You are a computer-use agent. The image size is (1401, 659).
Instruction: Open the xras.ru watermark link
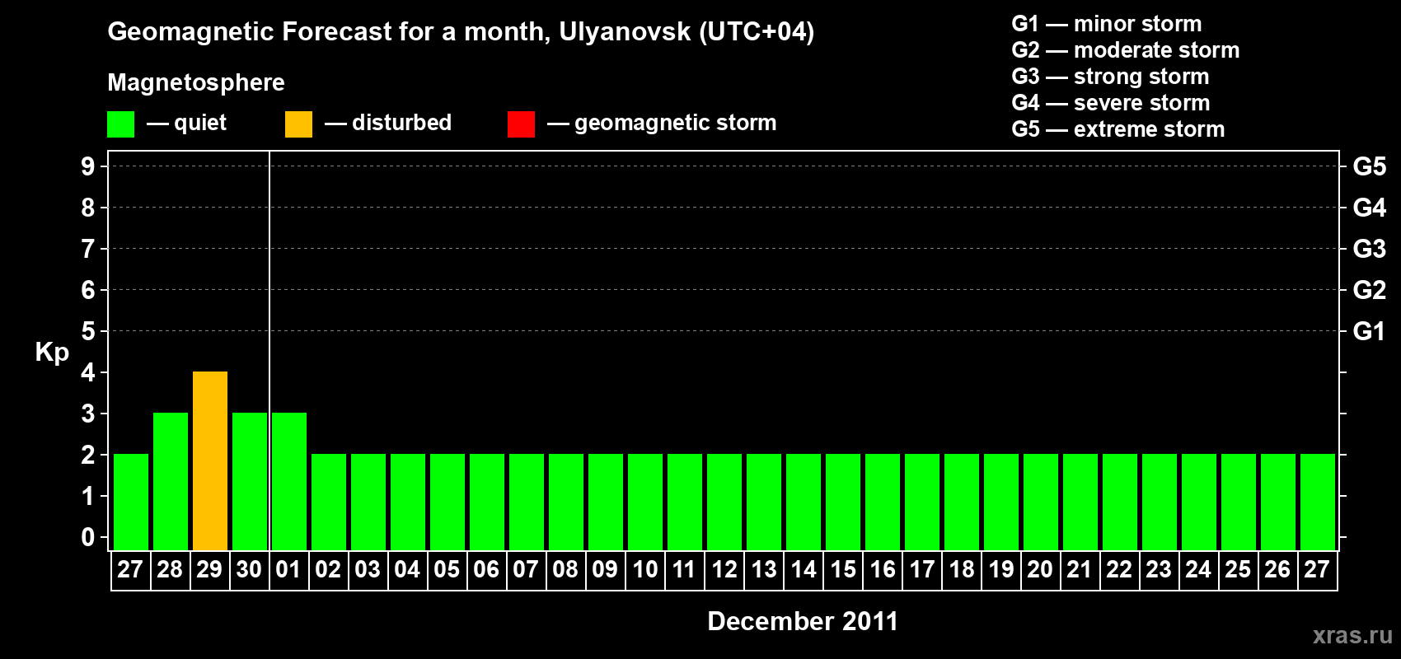pos(1352,635)
